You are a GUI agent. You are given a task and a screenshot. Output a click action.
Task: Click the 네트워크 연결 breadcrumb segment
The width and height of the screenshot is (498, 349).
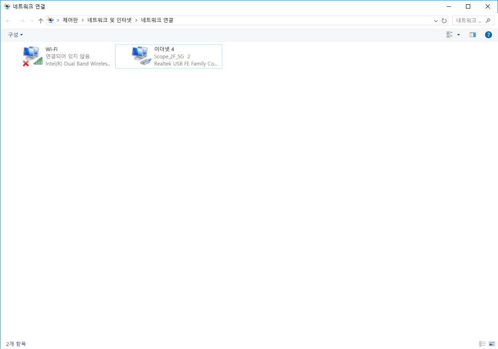tap(157, 21)
